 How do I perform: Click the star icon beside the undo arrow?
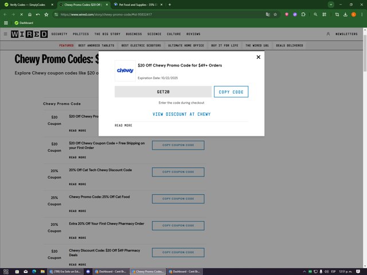pos(46,14)
